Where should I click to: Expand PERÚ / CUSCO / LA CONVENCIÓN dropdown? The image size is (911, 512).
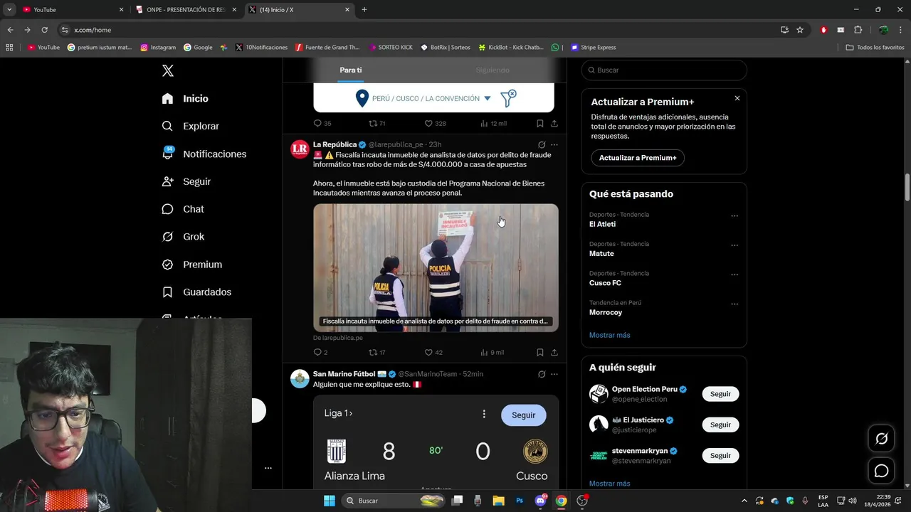pos(488,99)
